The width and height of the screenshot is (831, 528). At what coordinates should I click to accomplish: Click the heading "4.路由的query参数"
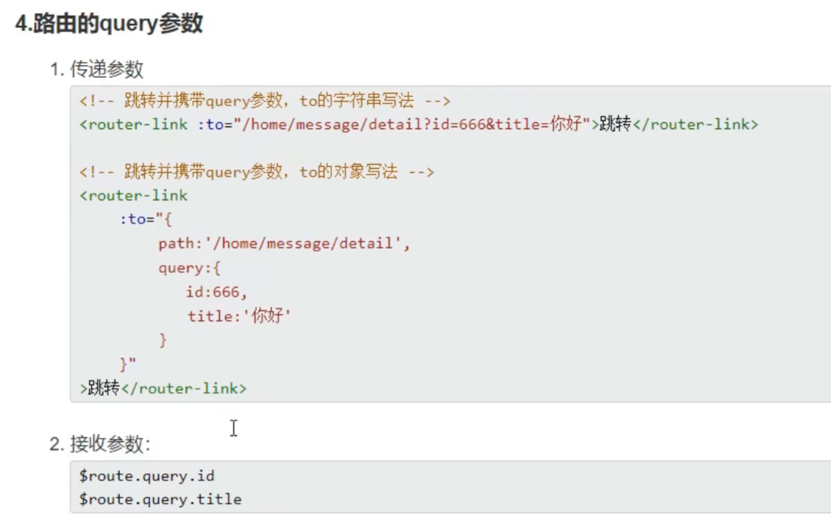tap(109, 23)
